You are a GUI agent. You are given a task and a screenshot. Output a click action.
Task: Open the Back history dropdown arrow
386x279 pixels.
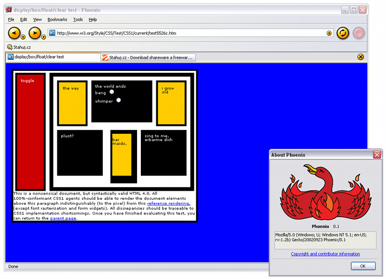click(23, 37)
